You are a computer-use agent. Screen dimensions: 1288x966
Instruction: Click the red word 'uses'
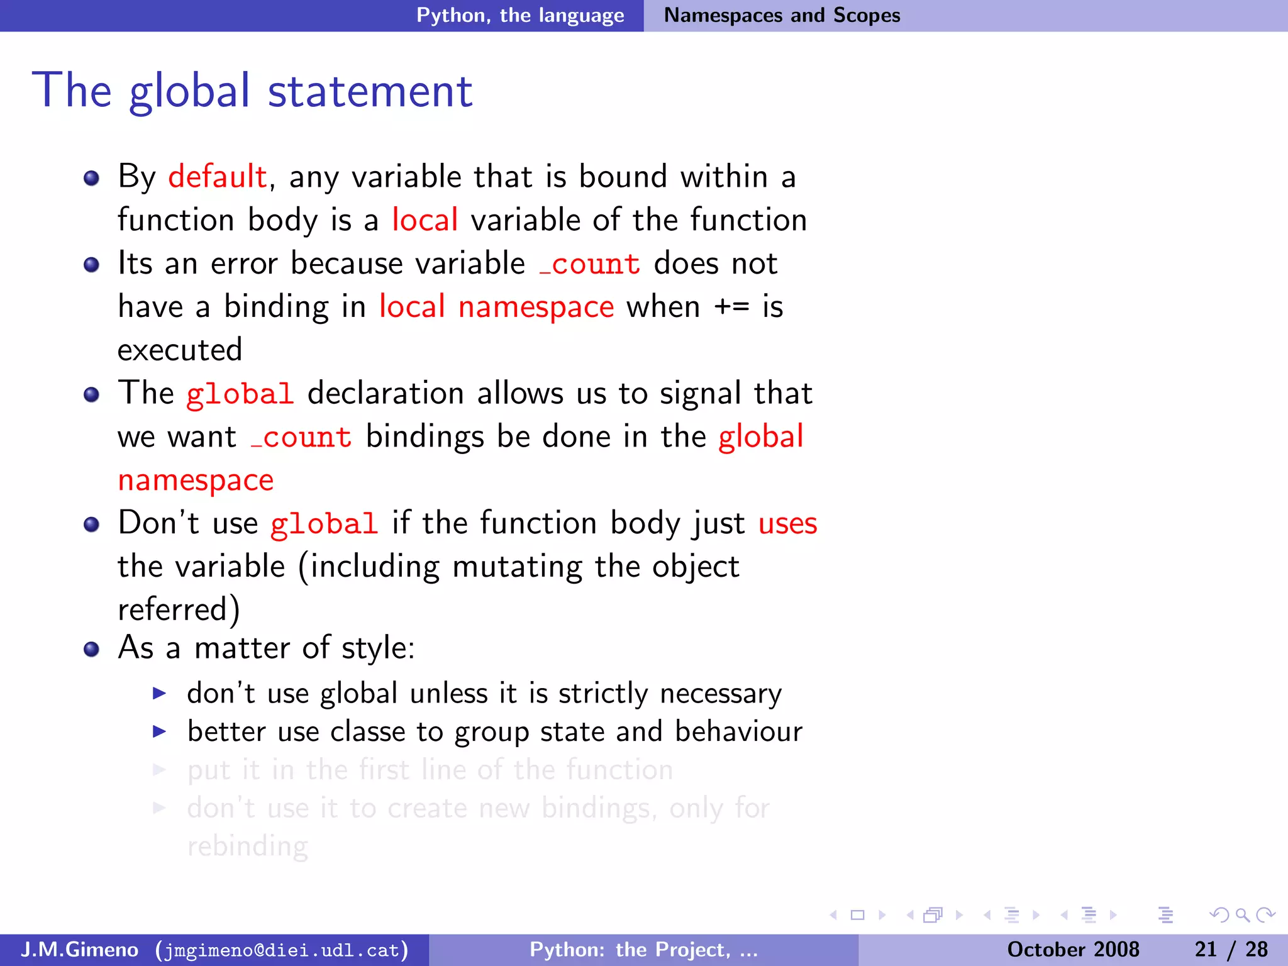787,525
